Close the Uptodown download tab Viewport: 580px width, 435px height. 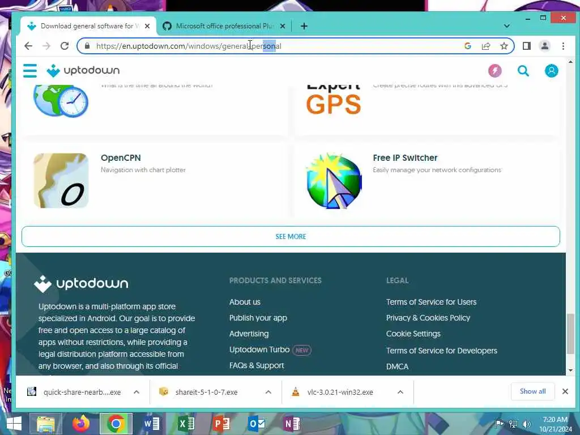[147, 26]
